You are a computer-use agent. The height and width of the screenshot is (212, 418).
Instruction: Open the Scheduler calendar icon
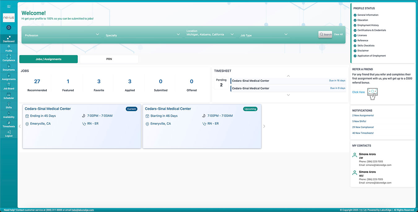(8, 95)
